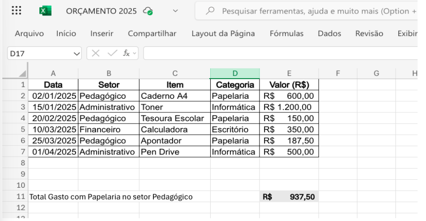Cancel formula entry with the X icon

[x=96, y=53]
